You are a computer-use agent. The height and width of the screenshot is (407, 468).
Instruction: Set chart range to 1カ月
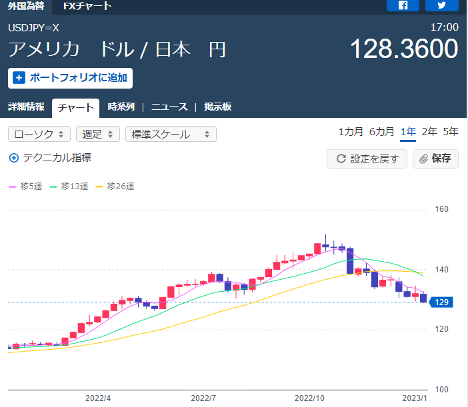point(351,131)
